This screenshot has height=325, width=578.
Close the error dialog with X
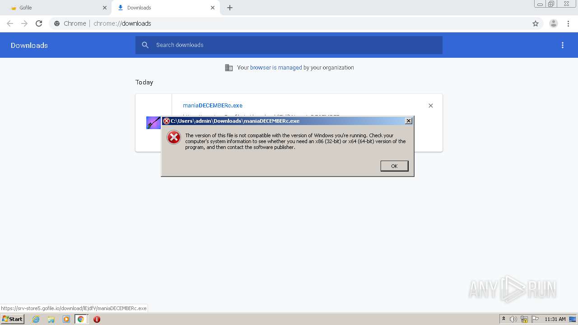409,121
